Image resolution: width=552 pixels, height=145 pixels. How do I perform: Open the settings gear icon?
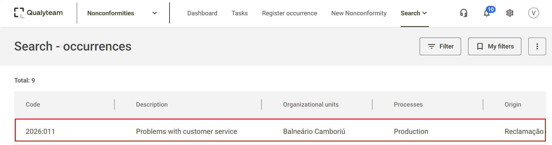pos(510,13)
